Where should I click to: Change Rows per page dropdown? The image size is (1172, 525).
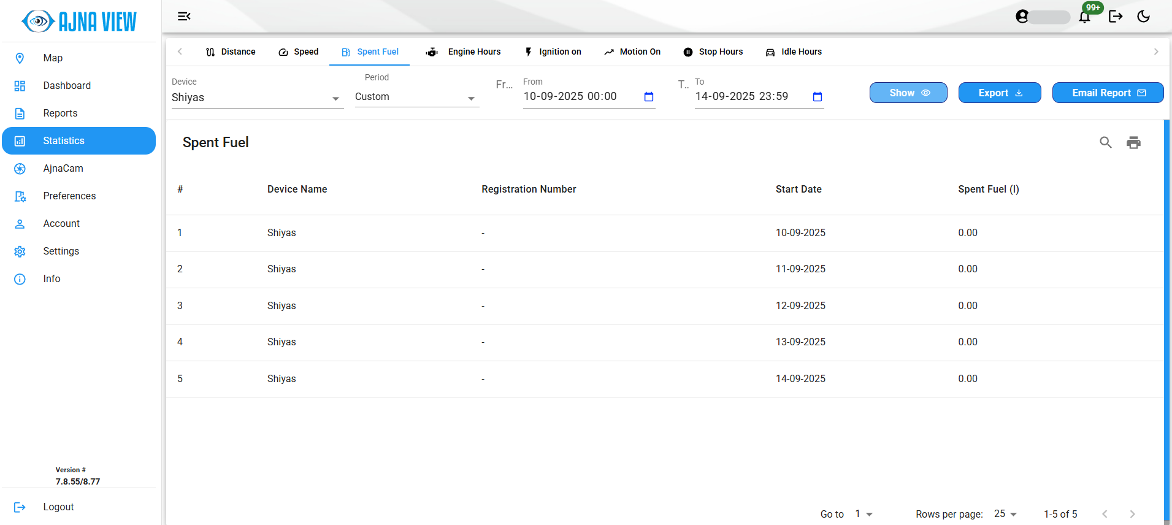[1005, 514]
